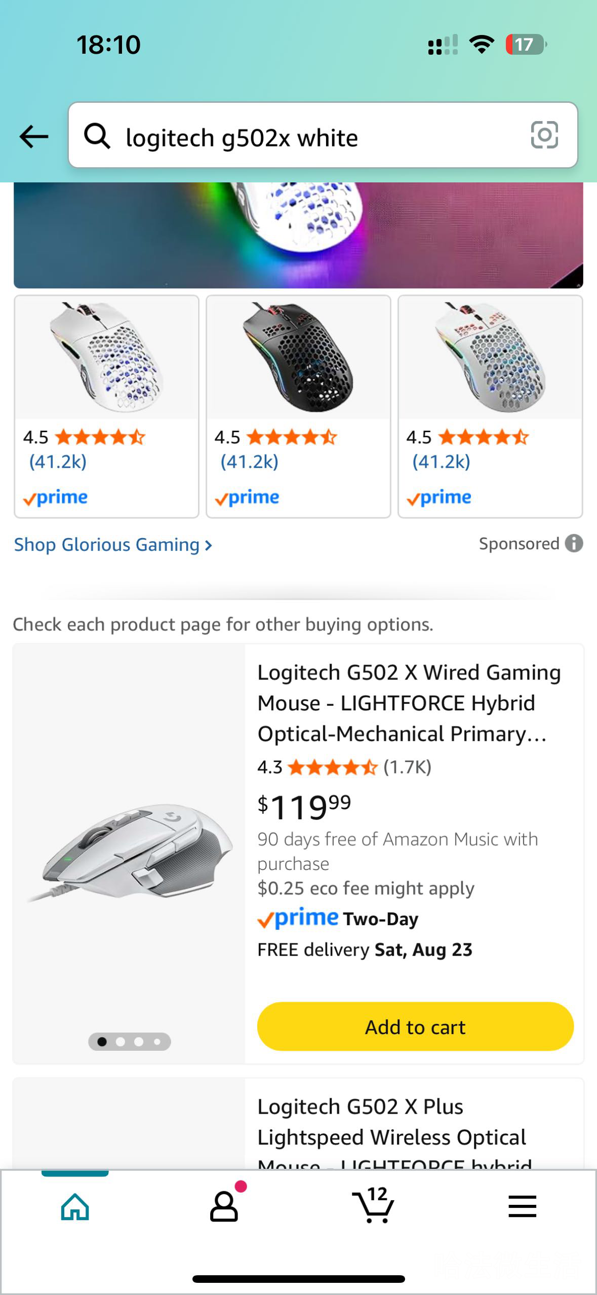The height and width of the screenshot is (1295, 597).
Task: Tap the back arrow icon
Action: (x=34, y=137)
